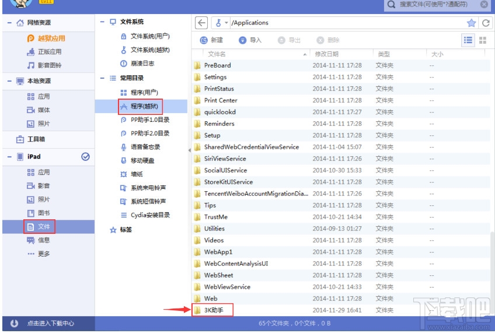
Task: Select 文件系统(越狱) entry
Action: [145, 50]
